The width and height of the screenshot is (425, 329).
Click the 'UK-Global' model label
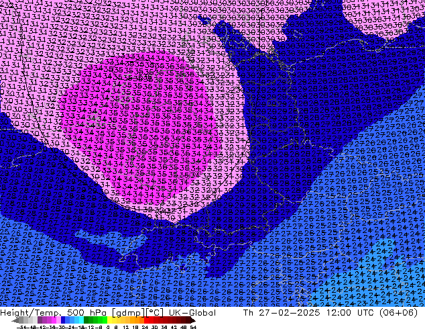click(192, 313)
